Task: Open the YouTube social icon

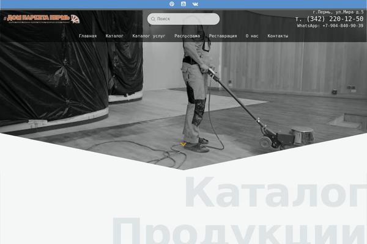Action: [x=183, y=4]
